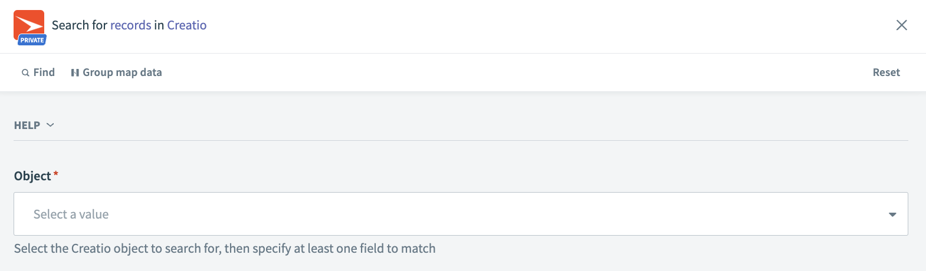The width and height of the screenshot is (926, 271).
Task: Click the Object dropdown caret arrow
Action: tap(892, 214)
